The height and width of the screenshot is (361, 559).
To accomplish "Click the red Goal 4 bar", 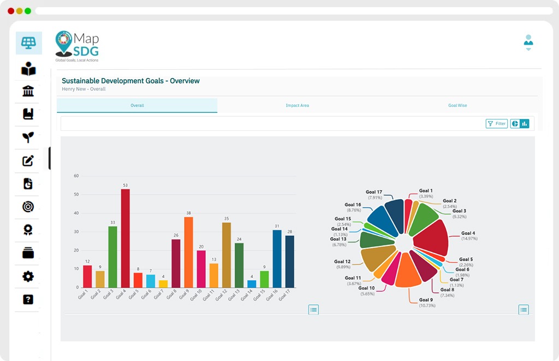I will click(x=126, y=238).
